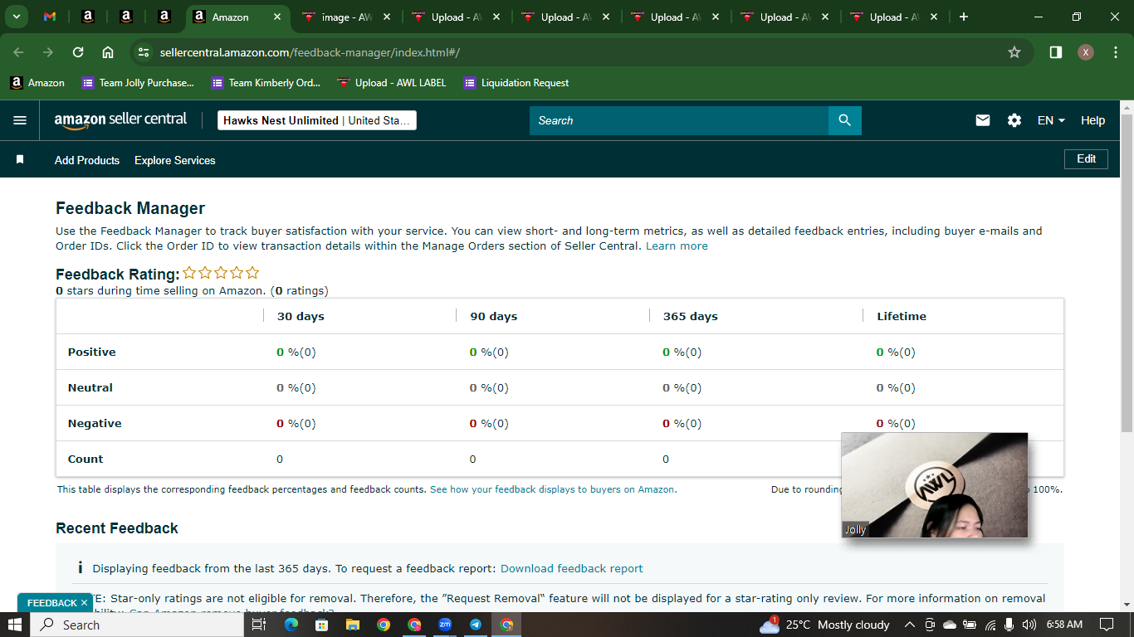Open Liquidation Request bookmark
Screen dimensions: 1134x637
tap(516, 83)
